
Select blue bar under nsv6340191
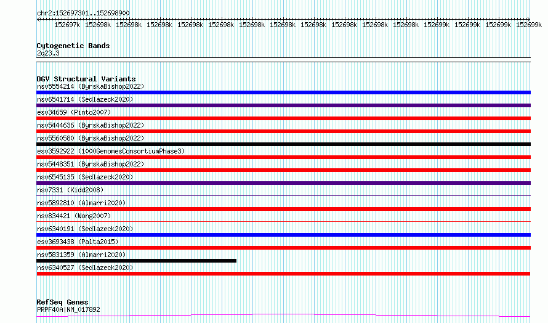click(283, 235)
